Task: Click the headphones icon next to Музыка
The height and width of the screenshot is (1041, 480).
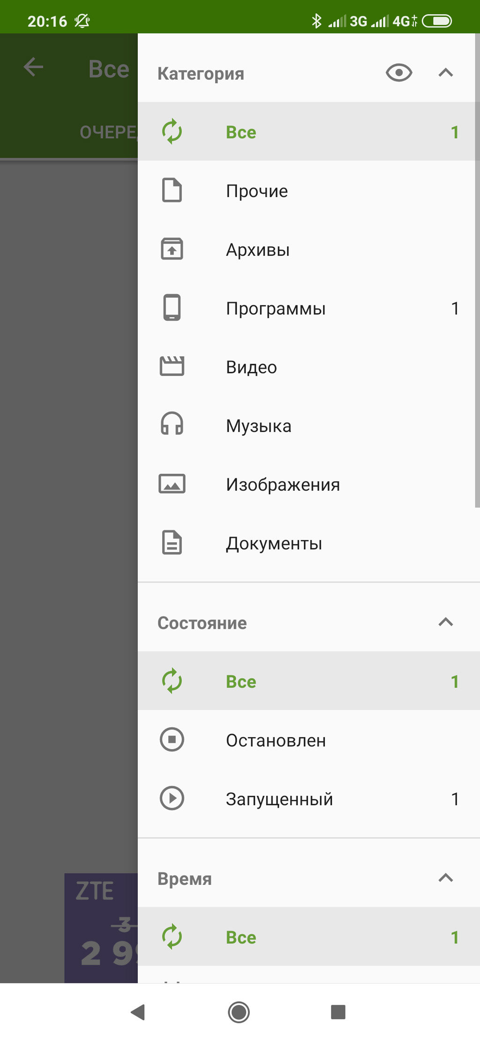Action: coord(172,424)
